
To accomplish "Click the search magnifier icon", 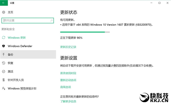I will point(51,20).
